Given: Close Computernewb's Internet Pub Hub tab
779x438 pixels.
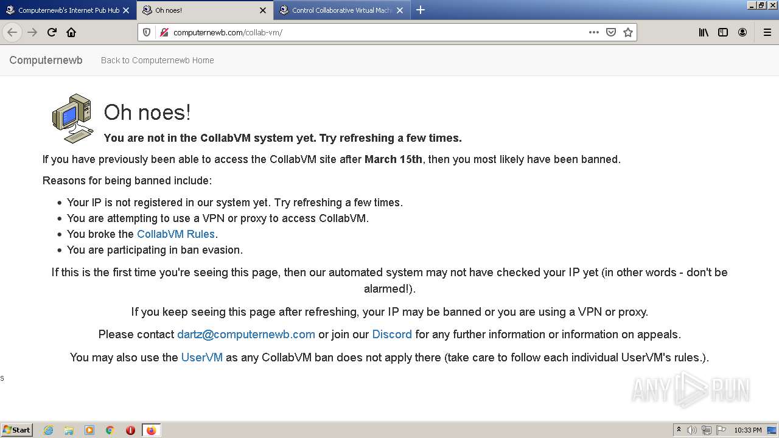Looking at the screenshot, I should [x=126, y=10].
